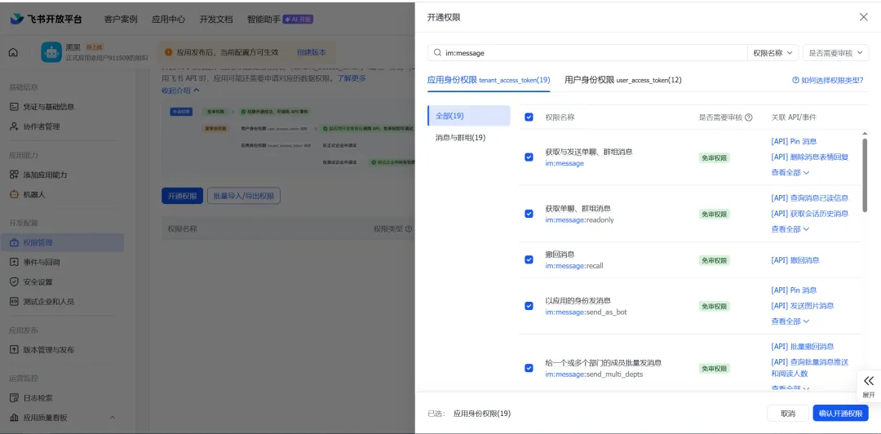Open 权限管理 in the sidebar
Viewport: 881px width, 434px height.
[x=62, y=243]
